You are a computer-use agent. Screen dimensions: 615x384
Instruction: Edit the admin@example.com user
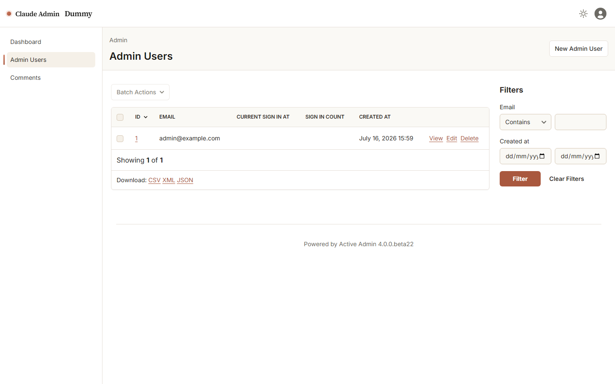(452, 138)
